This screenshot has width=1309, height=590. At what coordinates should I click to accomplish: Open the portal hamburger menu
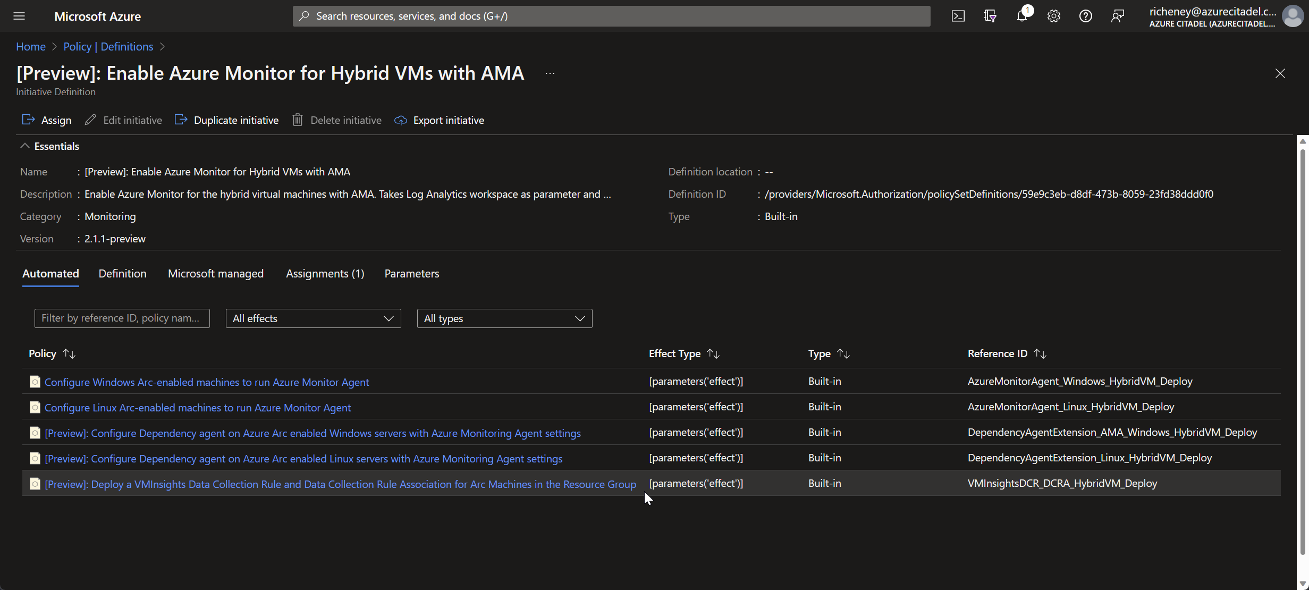tap(19, 16)
